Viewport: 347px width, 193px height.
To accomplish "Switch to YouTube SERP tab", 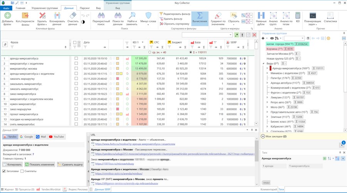I will [x=56, y=137].
